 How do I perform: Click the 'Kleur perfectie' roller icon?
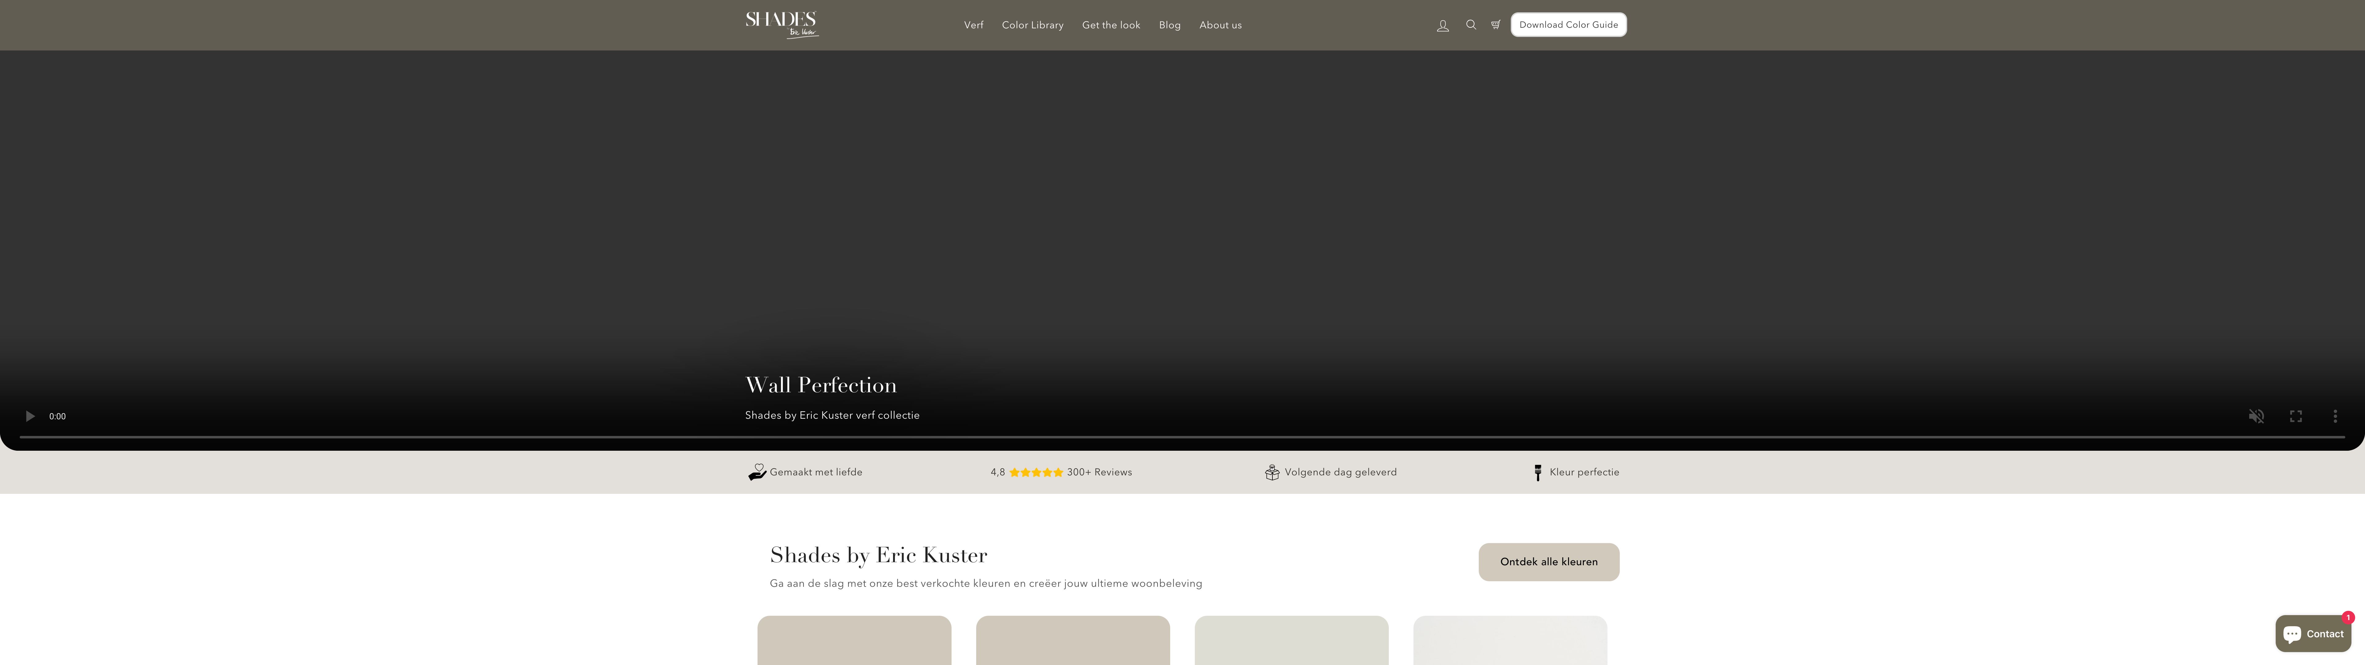tap(1538, 472)
